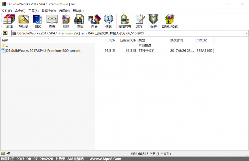249x161 pixels.
Task: Grab the window resize grip corner
Action: pyautogui.click(x=247, y=155)
